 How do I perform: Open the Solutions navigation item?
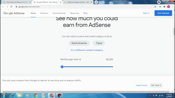pos(44,13)
